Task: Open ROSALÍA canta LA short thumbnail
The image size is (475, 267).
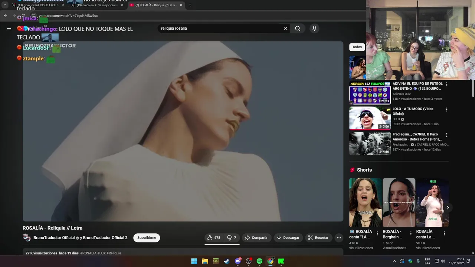Action: (x=366, y=202)
